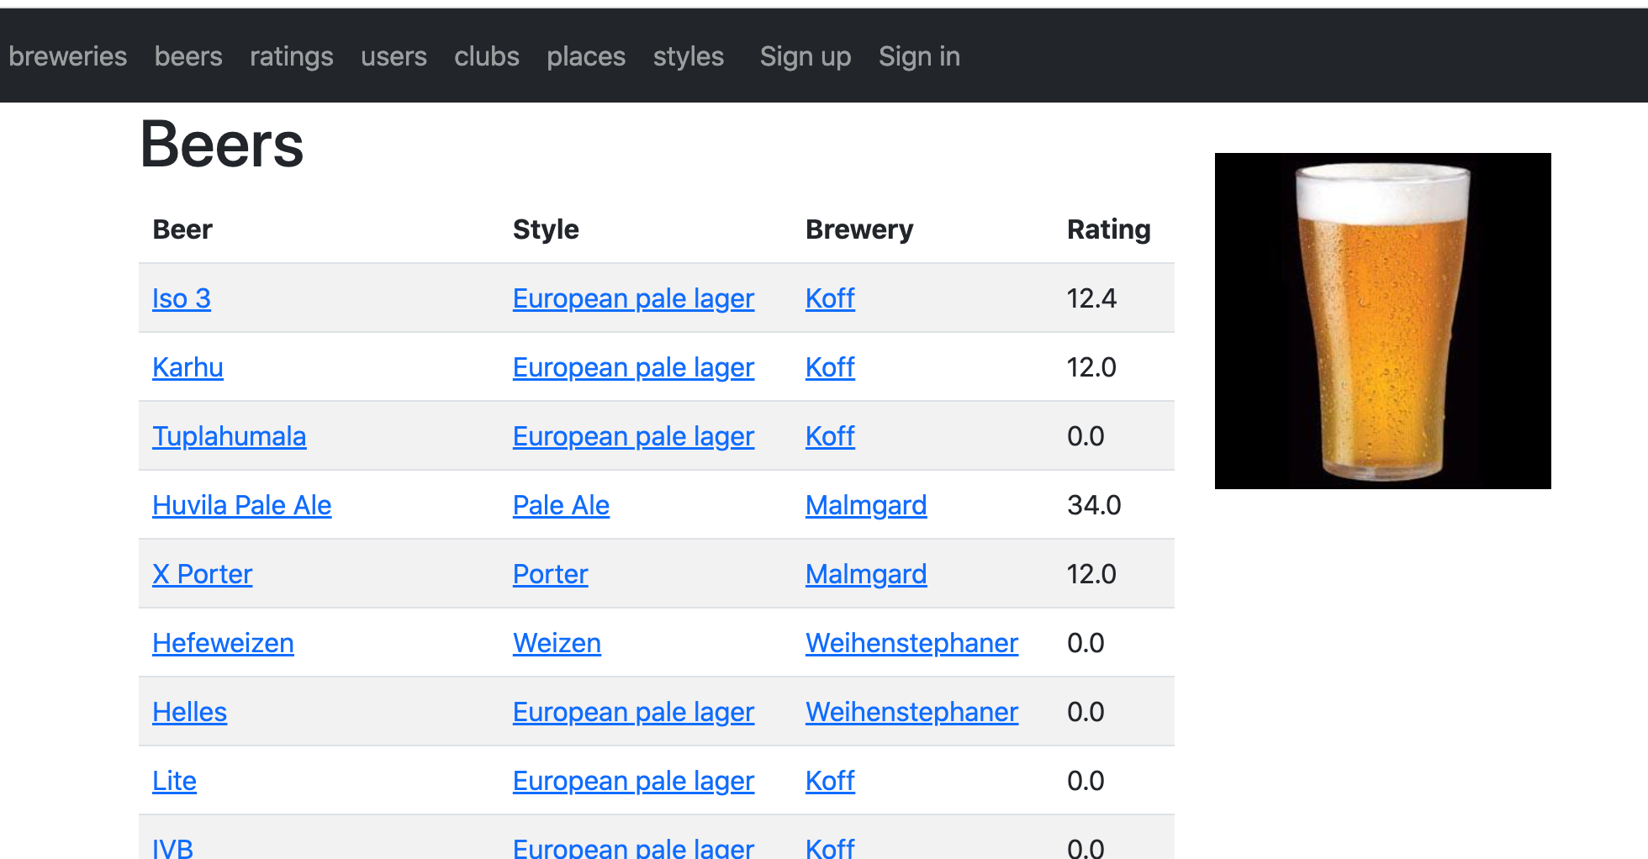Open the Iso 3 beer link

pos(182,298)
